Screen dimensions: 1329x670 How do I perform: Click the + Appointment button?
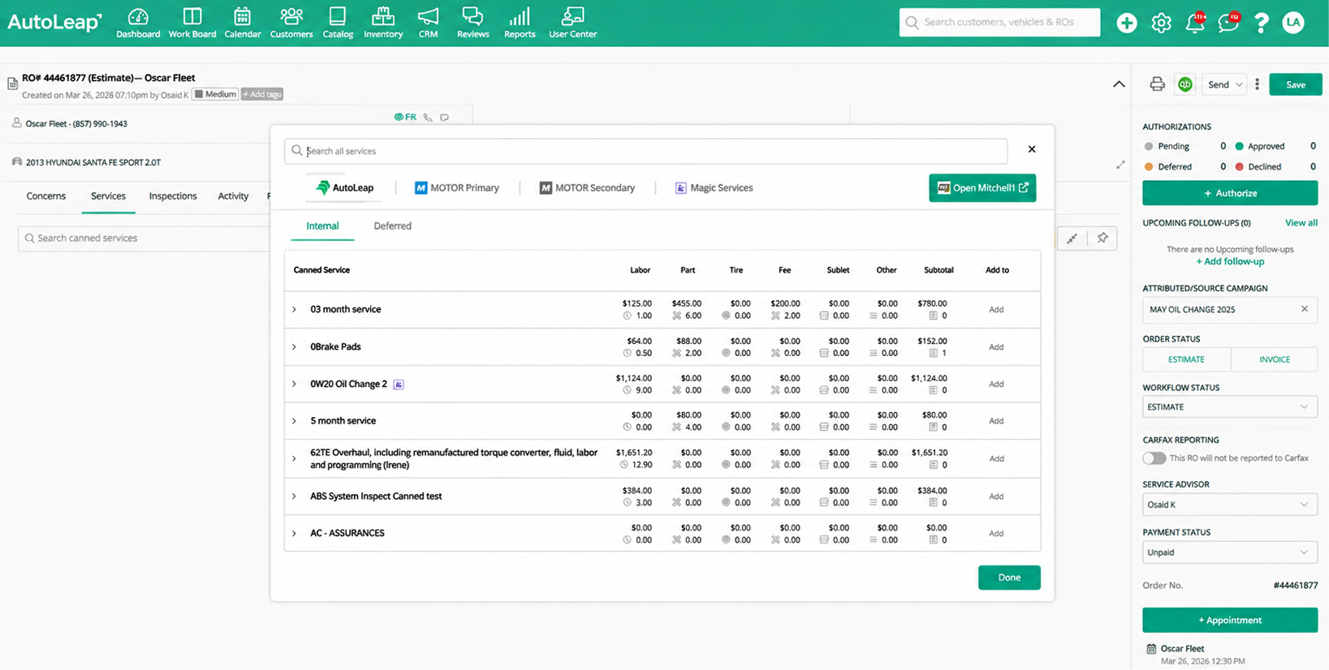coord(1230,621)
